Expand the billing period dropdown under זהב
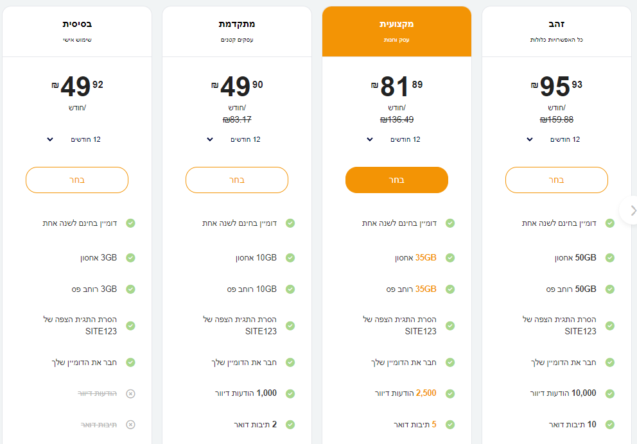 tap(556, 139)
